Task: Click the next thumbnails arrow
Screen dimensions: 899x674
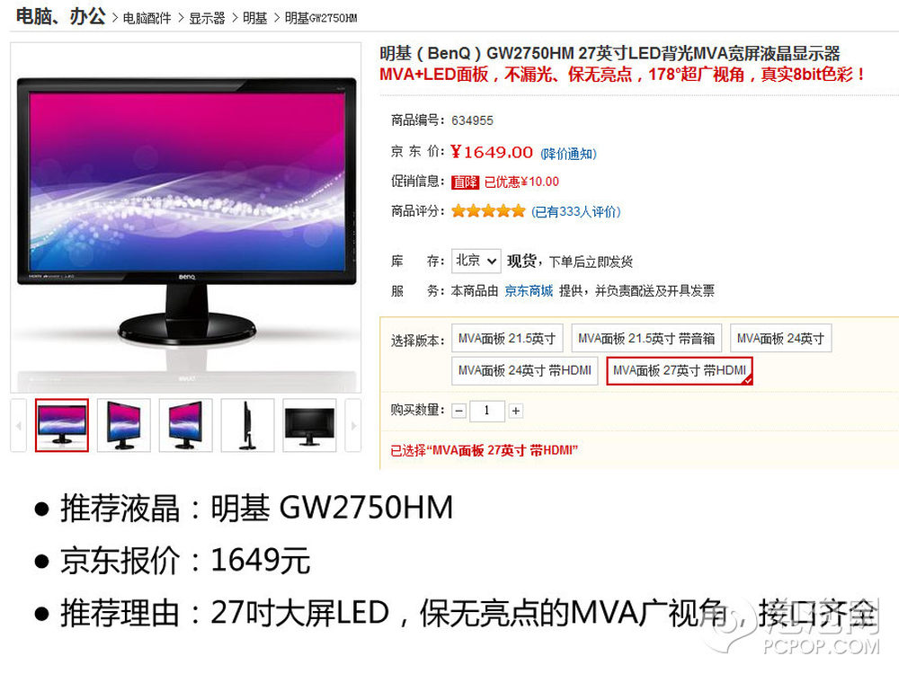Action: [353, 425]
